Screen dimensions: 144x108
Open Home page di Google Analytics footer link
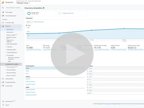[x=112, y=104]
